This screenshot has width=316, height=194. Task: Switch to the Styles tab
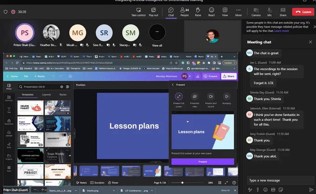coord(63,94)
